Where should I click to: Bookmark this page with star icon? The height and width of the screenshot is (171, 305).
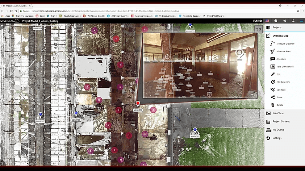(x=298, y=11)
